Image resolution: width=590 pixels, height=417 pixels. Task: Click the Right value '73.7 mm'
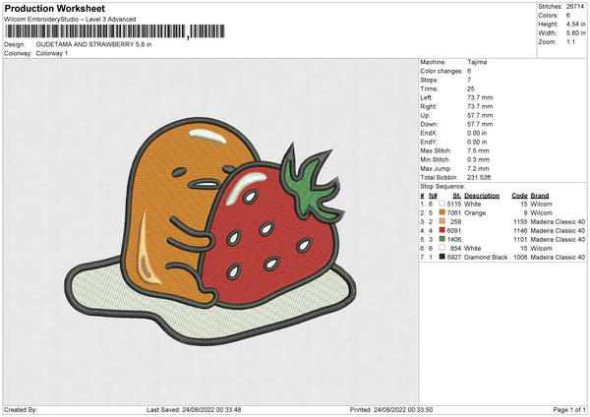tap(480, 106)
